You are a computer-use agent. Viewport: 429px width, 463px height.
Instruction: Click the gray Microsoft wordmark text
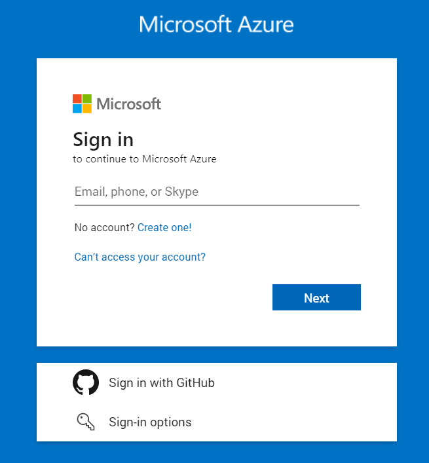point(129,104)
